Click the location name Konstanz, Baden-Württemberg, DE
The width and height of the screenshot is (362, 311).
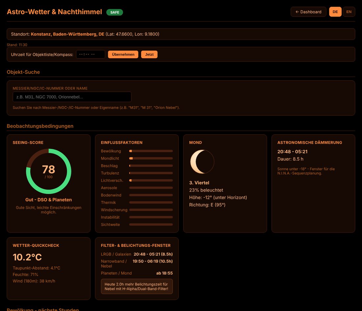coord(67,34)
